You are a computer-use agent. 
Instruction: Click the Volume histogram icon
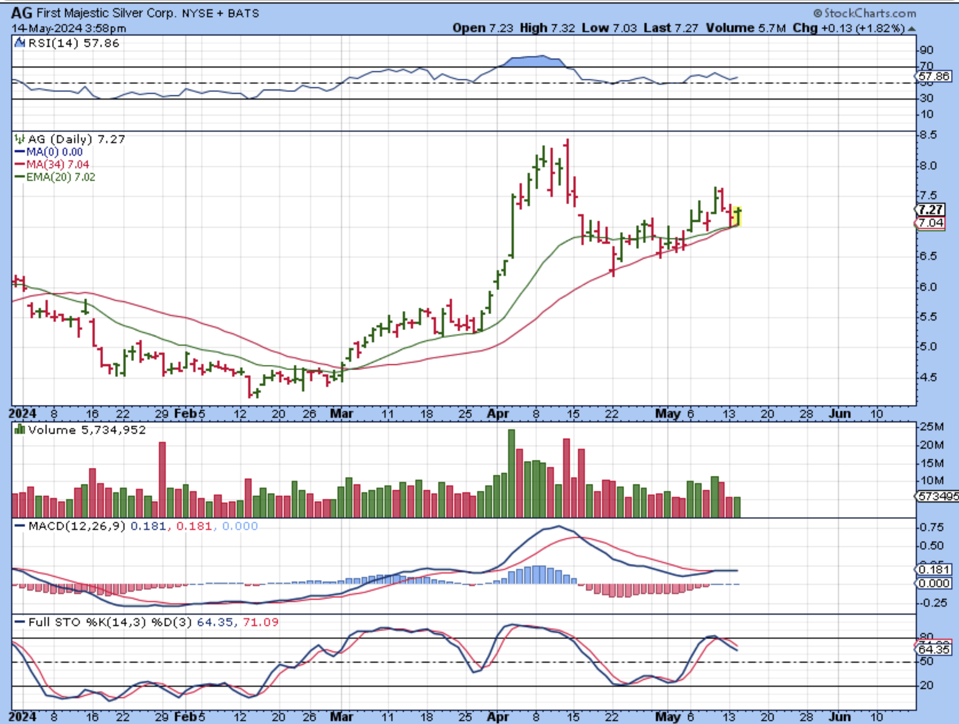pos(20,430)
